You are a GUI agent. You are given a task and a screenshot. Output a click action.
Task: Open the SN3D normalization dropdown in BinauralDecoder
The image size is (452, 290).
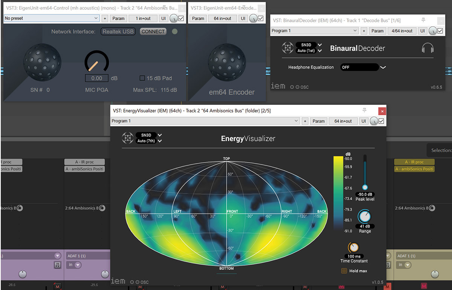click(309, 45)
